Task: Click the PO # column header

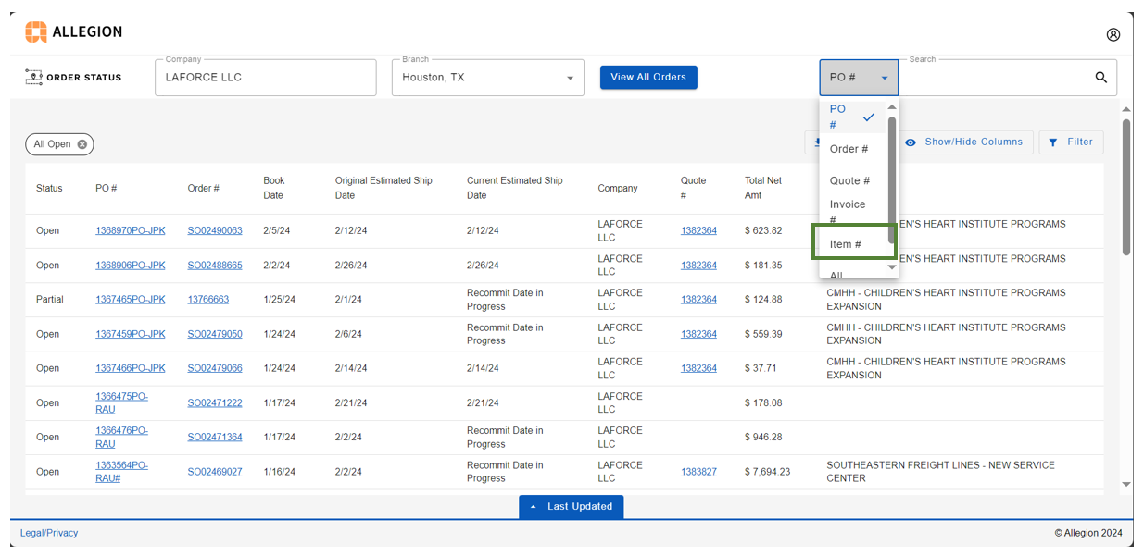Action: coord(107,188)
